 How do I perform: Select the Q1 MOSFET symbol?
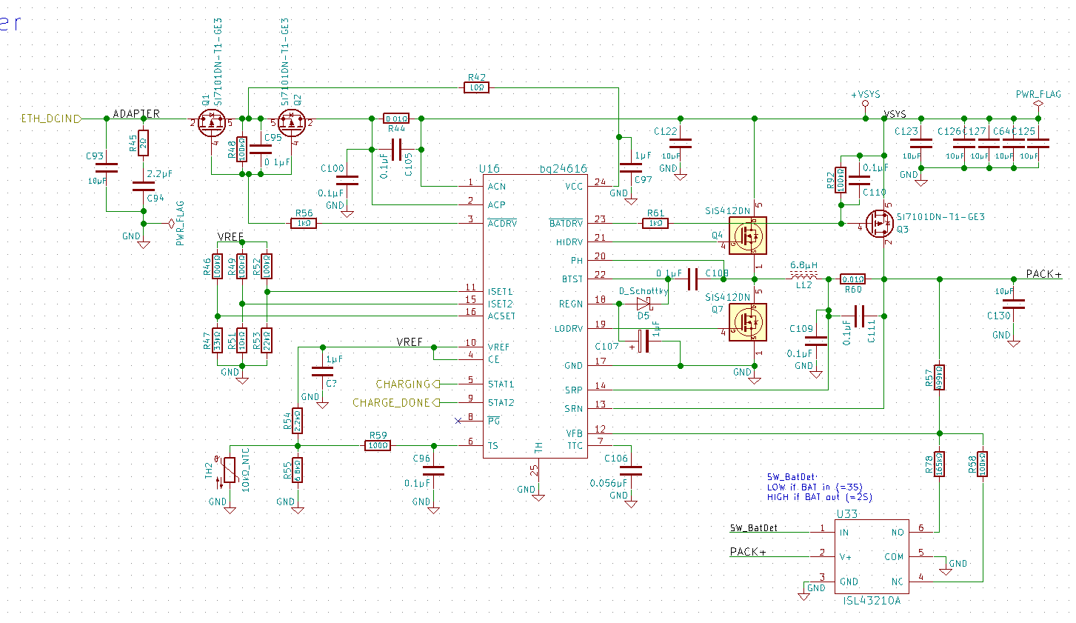[213, 123]
